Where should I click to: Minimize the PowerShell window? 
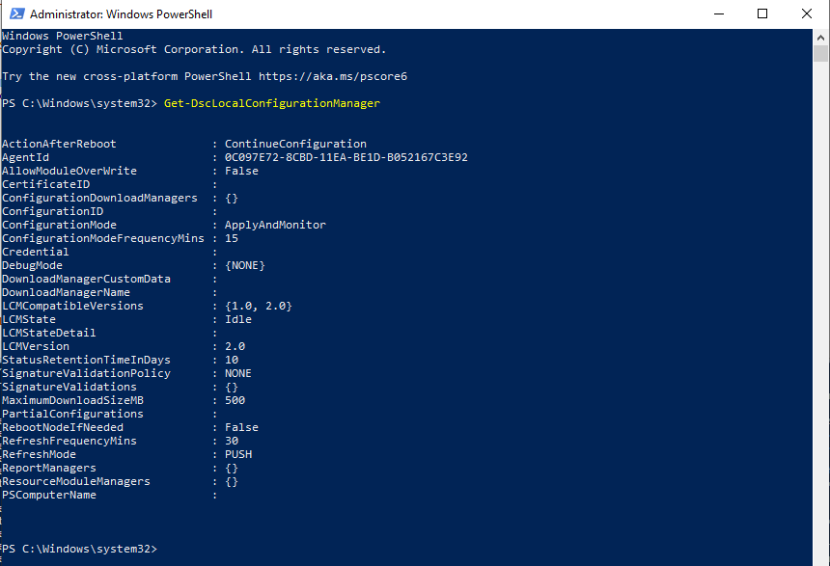pos(717,14)
